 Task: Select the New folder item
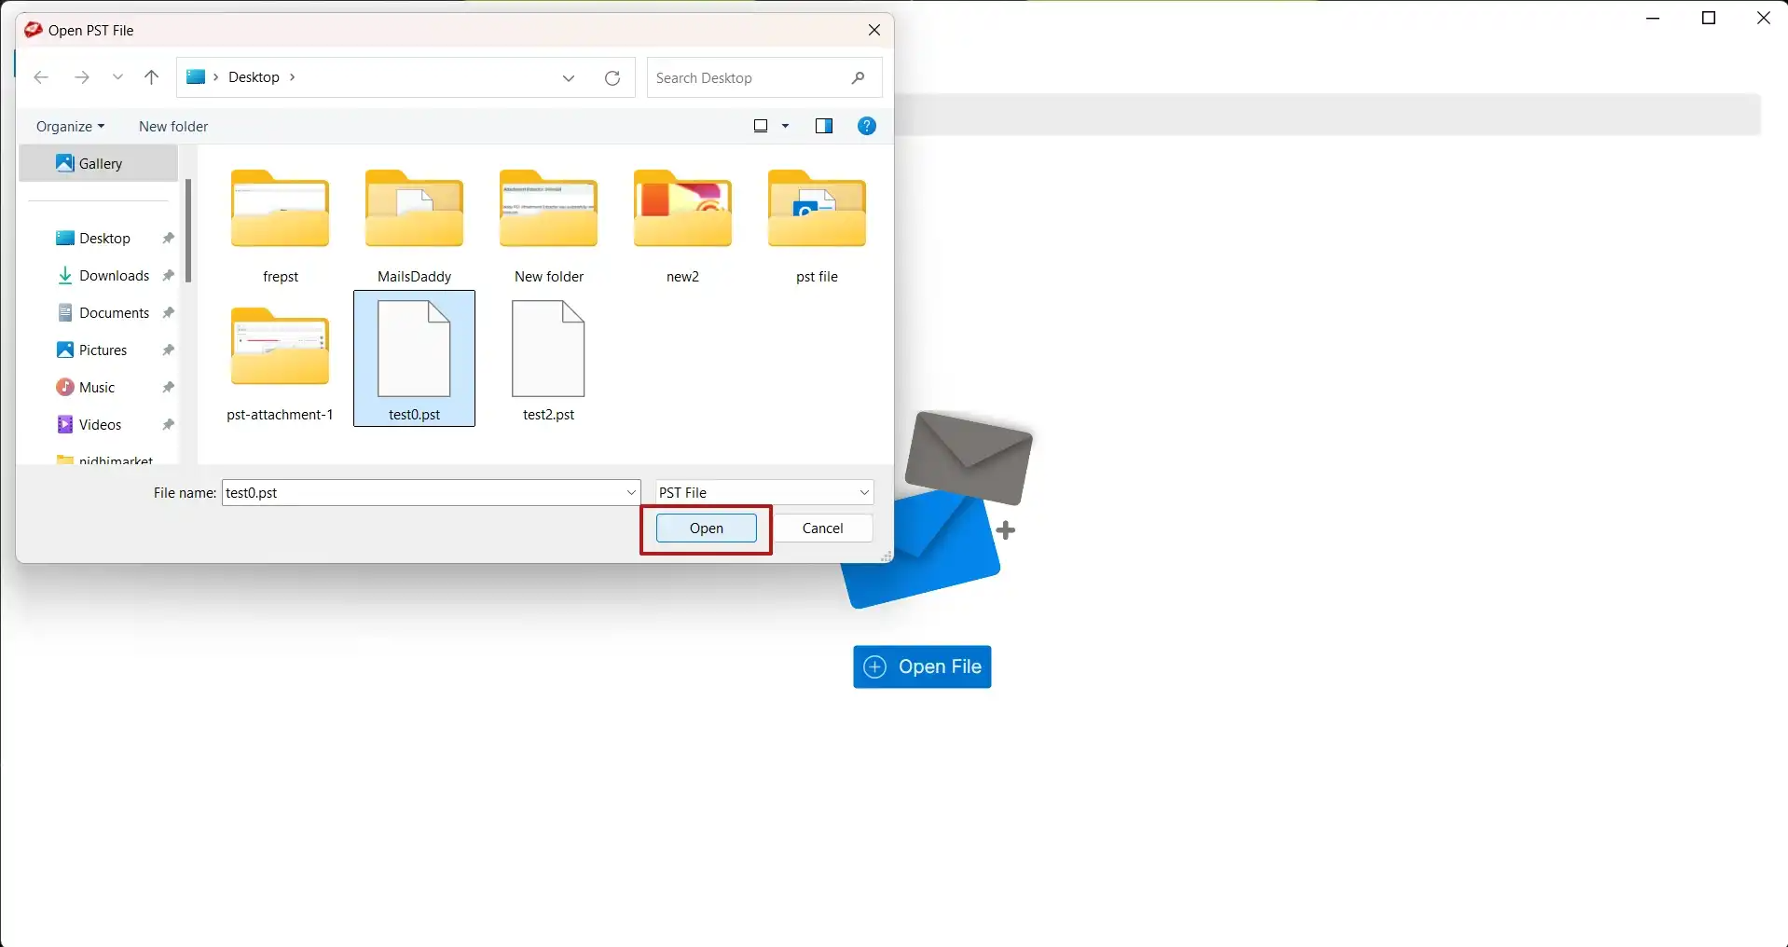click(x=549, y=225)
